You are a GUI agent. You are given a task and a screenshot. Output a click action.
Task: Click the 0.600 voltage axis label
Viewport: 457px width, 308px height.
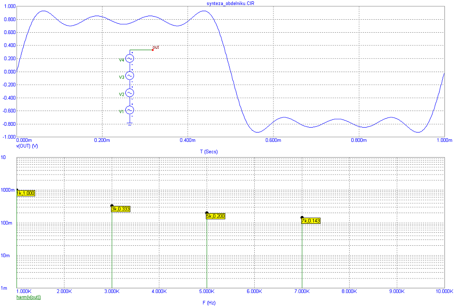tap(10, 33)
